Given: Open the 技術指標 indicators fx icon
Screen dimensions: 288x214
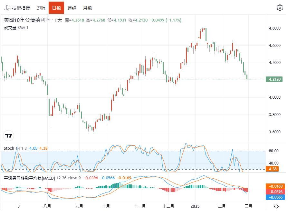Looking at the screenshot, I should pyautogui.click(x=7, y=8).
